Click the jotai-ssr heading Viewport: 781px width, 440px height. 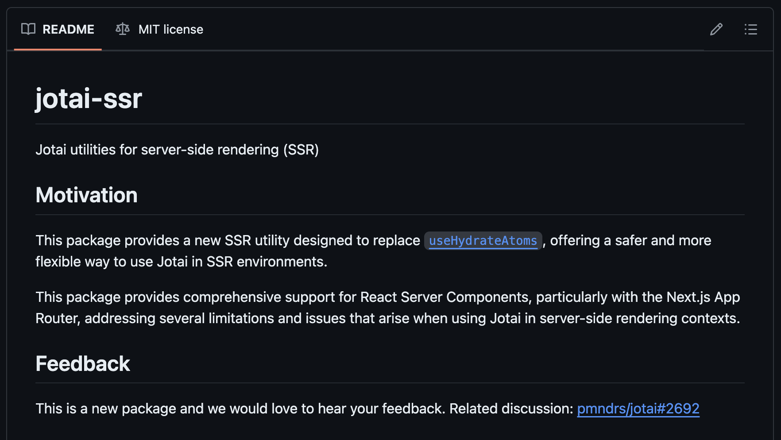89,98
